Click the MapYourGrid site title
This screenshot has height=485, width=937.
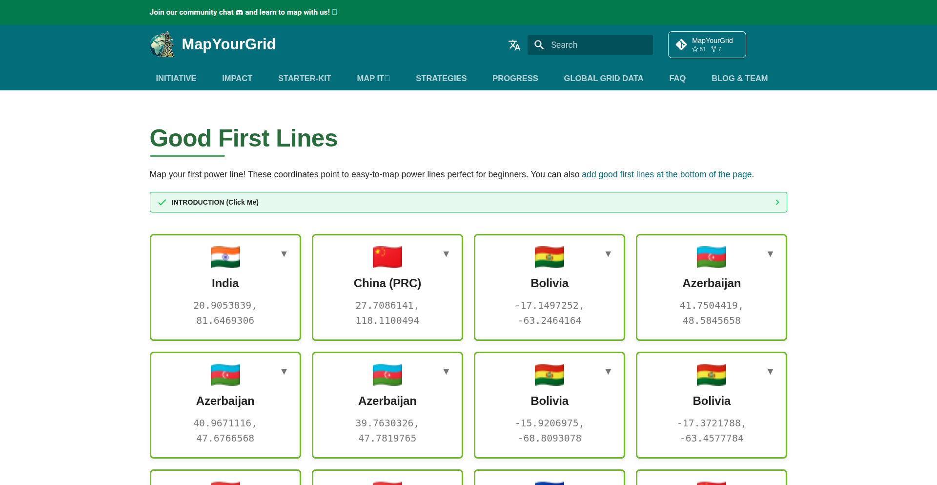pyautogui.click(x=228, y=44)
